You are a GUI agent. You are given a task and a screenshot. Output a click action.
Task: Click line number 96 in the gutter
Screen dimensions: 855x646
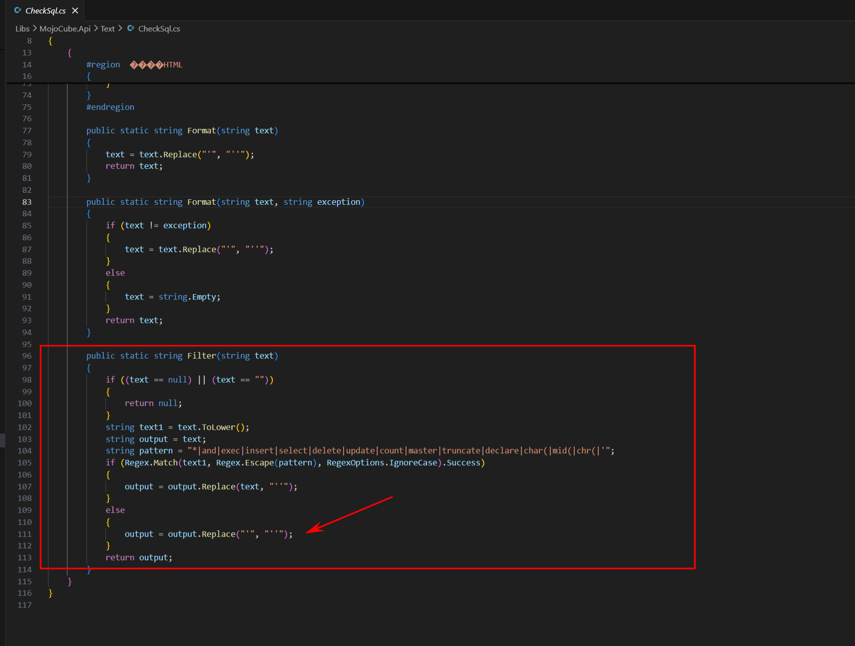point(27,356)
